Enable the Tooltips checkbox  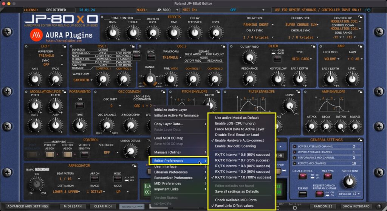295,208
